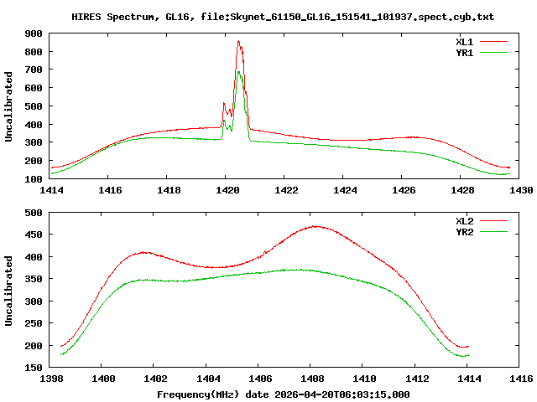This screenshot has height=402, width=537.
Task: Click the 1420 tick label on top plot
Action: [x=227, y=190]
